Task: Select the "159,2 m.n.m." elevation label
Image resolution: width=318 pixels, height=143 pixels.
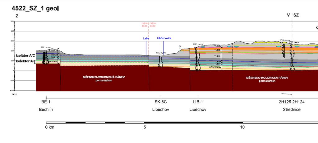Action: tap(161, 53)
